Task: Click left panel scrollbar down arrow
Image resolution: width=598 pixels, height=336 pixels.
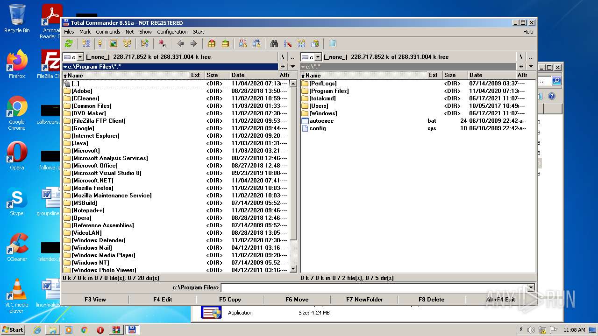Action: point(293,269)
